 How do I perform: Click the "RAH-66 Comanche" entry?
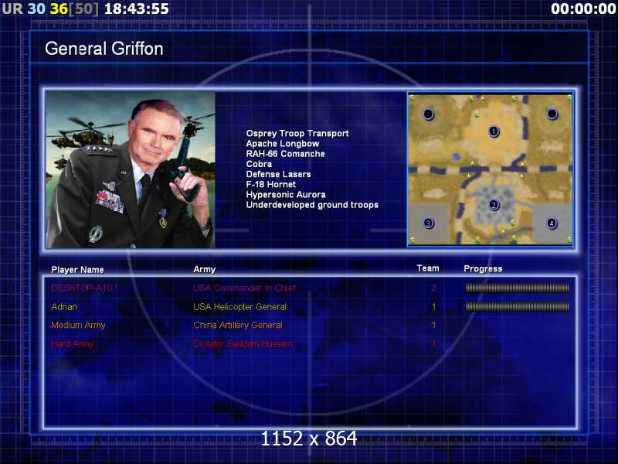[285, 154]
